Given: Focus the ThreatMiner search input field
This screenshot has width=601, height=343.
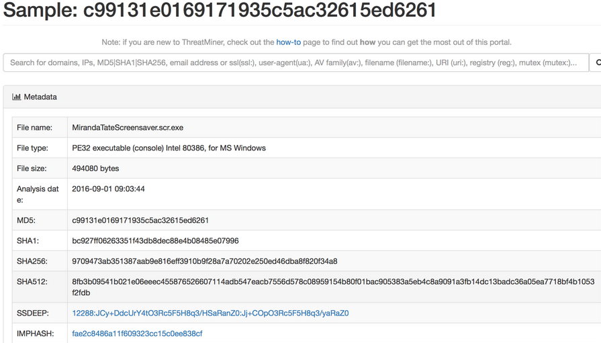Looking at the screenshot, I should click(x=296, y=62).
